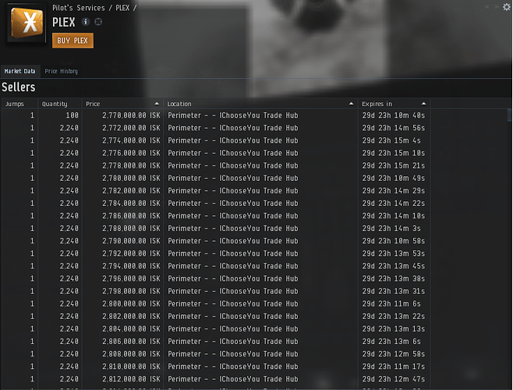Switch to the Market Data tab
The height and width of the screenshot is (390, 513).
[20, 71]
